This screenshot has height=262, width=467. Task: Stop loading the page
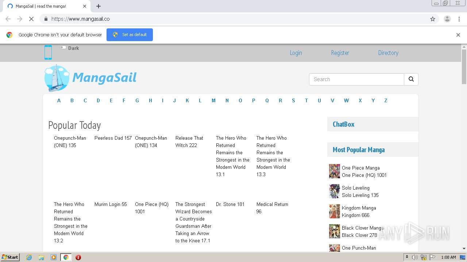click(x=31, y=19)
